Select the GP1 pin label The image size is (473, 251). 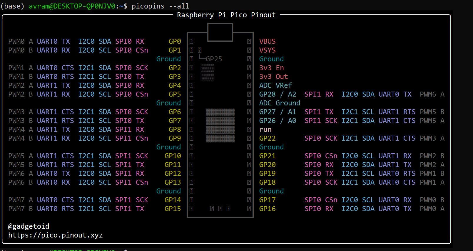click(x=175, y=50)
